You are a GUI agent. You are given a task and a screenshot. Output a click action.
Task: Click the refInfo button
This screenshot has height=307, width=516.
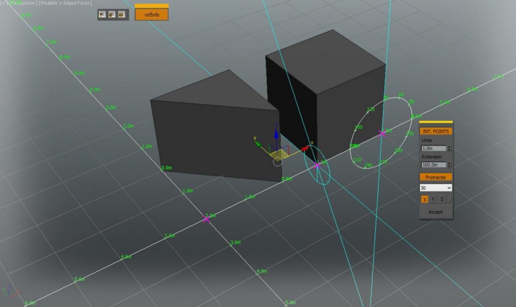(x=151, y=13)
